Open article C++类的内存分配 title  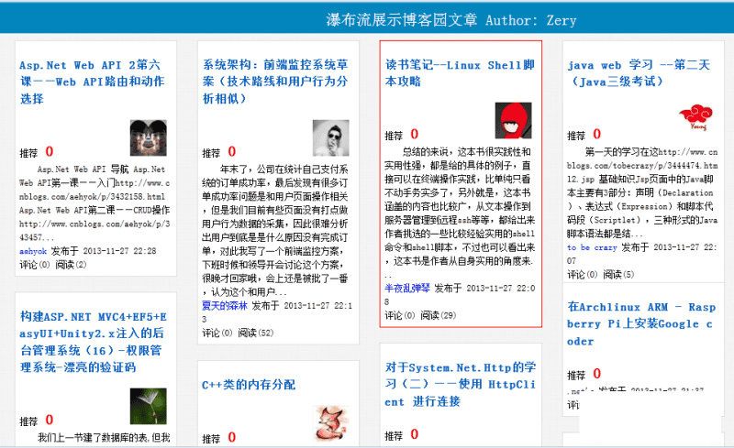point(249,385)
